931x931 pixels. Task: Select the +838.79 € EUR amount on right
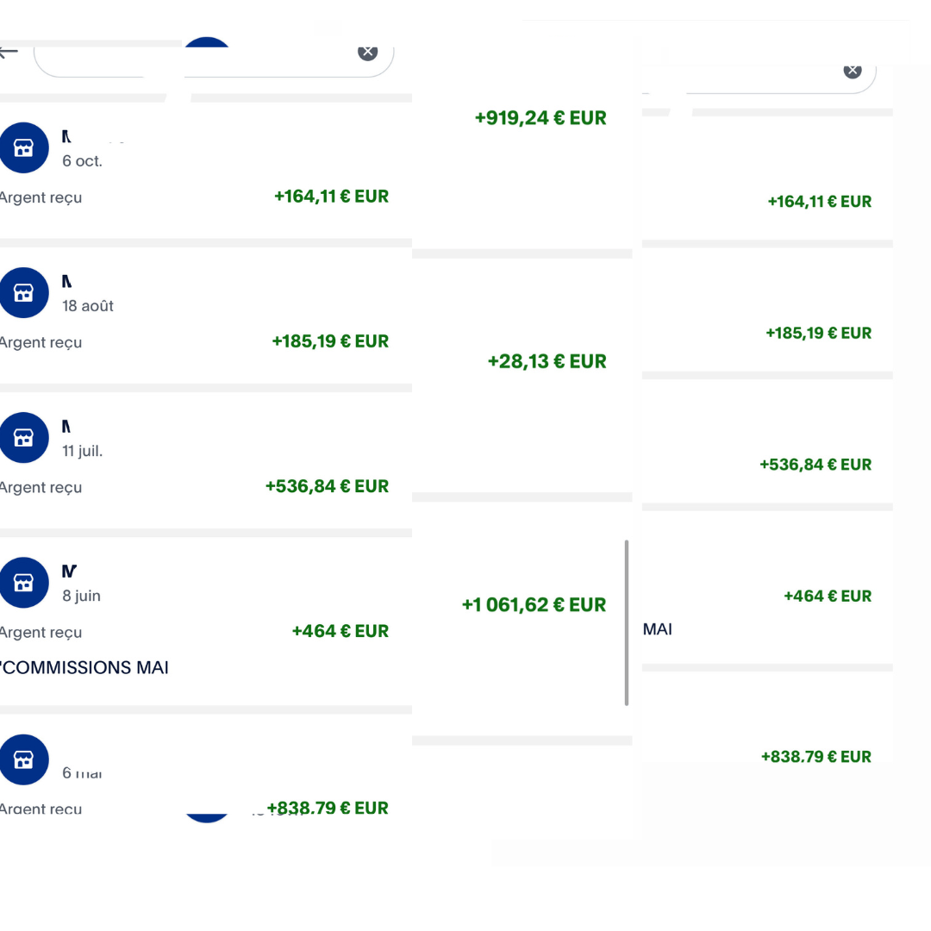pos(815,757)
